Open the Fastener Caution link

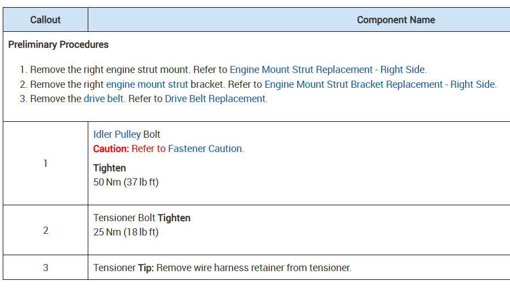(x=205, y=149)
